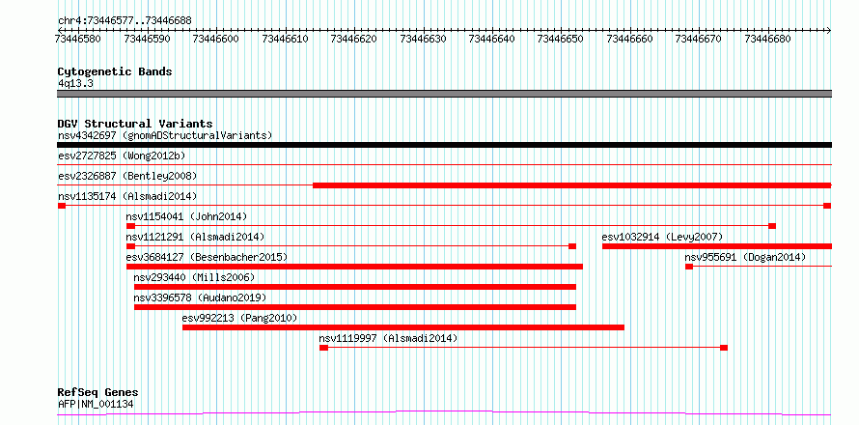Open the nsv4342697 (gnomADStructuralVariants) label
Image resolution: width=859 pixels, height=425 pixels.
[165, 135]
